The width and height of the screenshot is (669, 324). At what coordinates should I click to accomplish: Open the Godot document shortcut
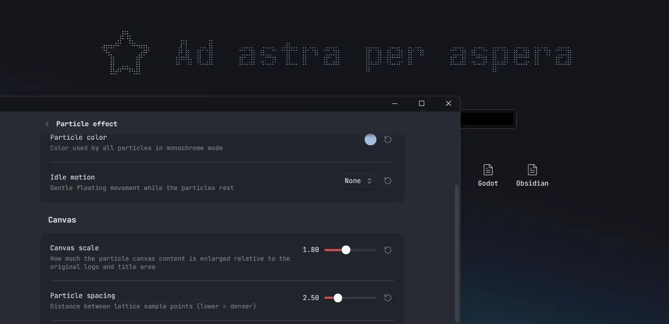pos(488,176)
